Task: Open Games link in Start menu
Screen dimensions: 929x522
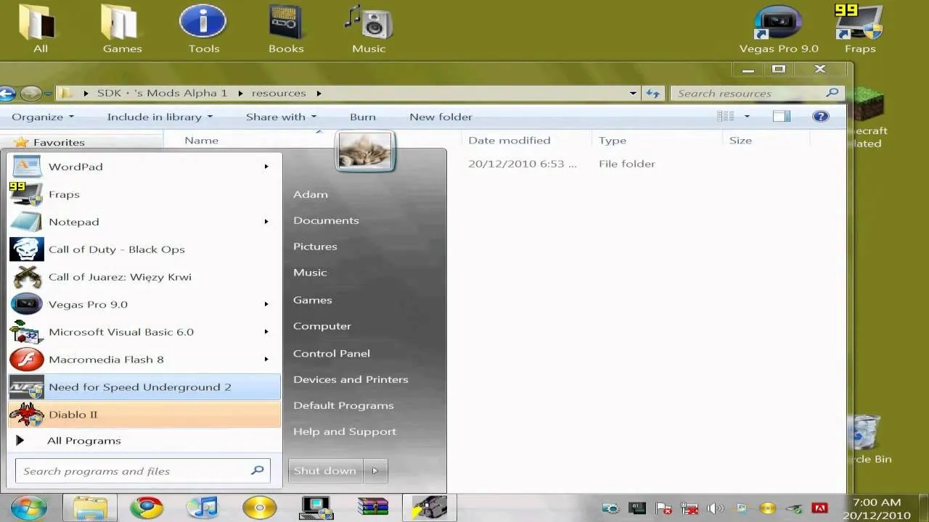Action: pos(313,300)
